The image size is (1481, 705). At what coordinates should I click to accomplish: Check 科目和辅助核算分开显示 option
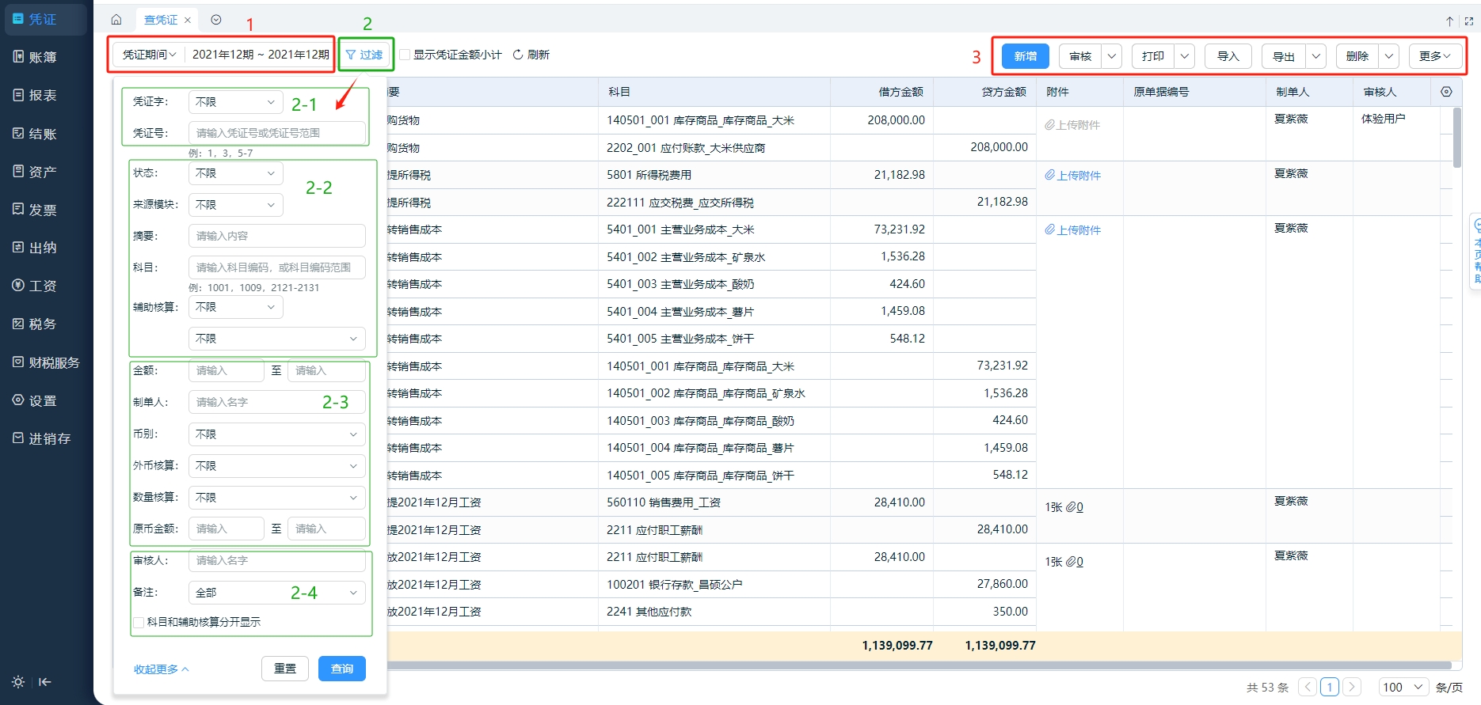tap(139, 622)
